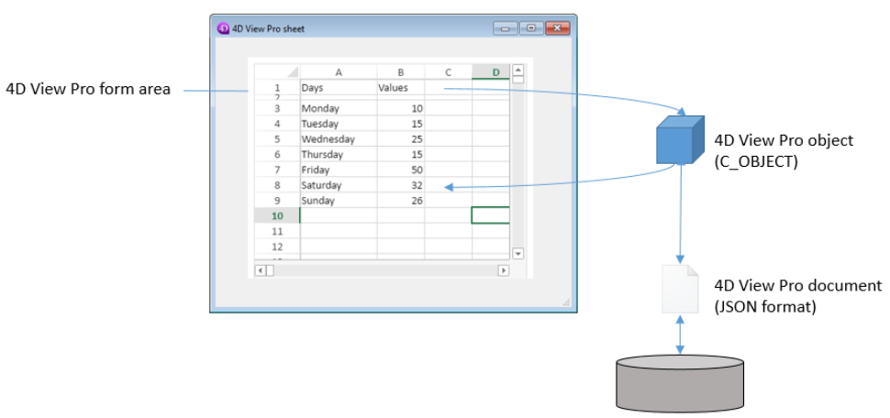Select column C header

point(449,72)
